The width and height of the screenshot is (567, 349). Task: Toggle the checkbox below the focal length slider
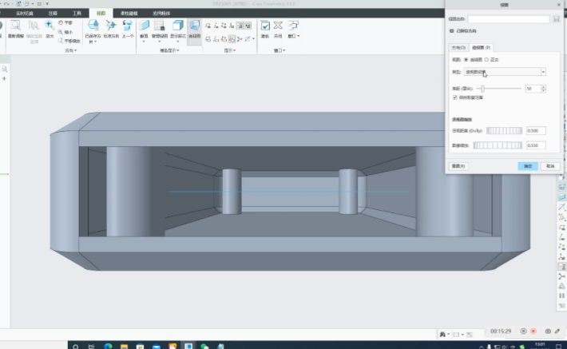454,97
